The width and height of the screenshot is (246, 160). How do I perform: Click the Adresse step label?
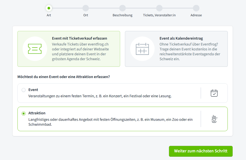point(196,15)
